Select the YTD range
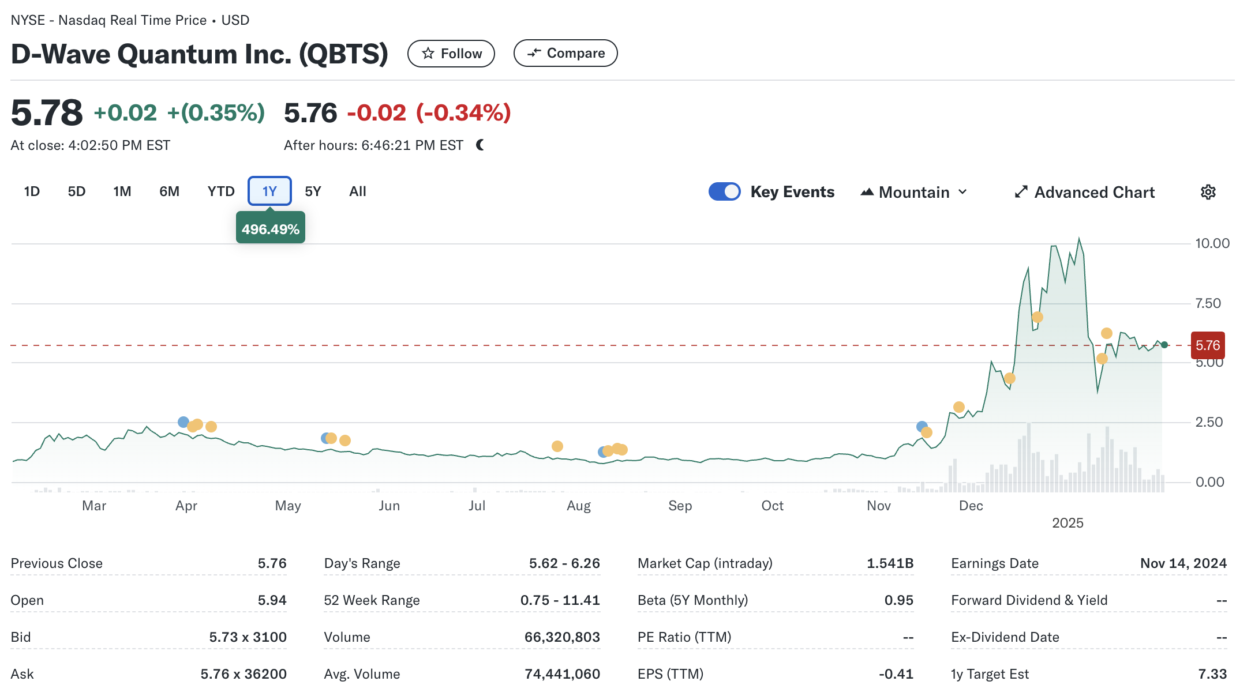 point(221,191)
